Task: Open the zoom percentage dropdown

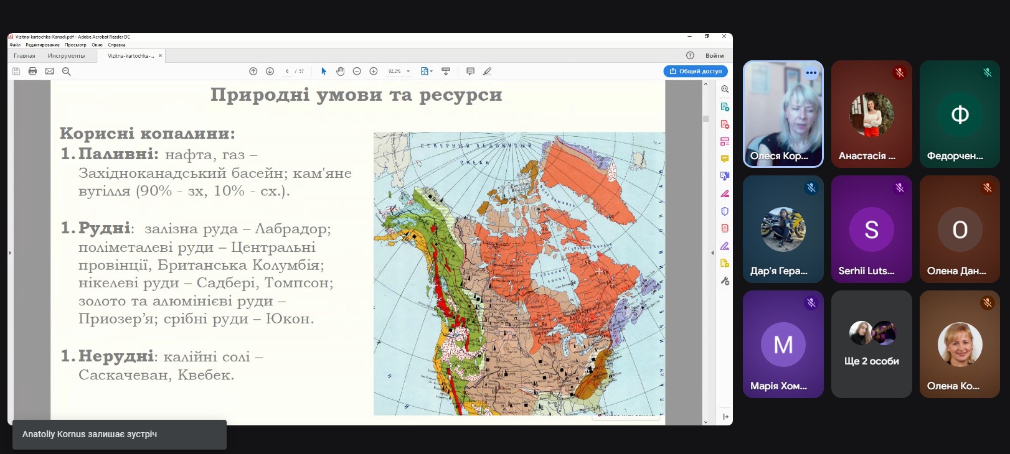Action: [408, 72]
